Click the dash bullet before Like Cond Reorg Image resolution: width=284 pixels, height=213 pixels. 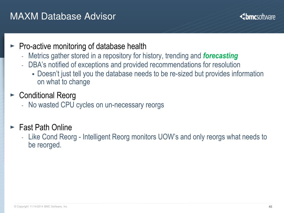click(x=22, y=138)
